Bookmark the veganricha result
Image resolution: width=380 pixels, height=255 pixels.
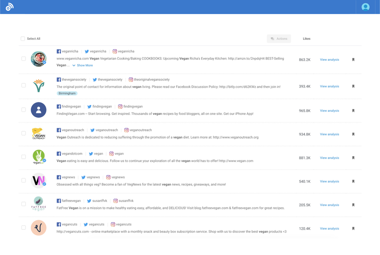click(353, 60)
